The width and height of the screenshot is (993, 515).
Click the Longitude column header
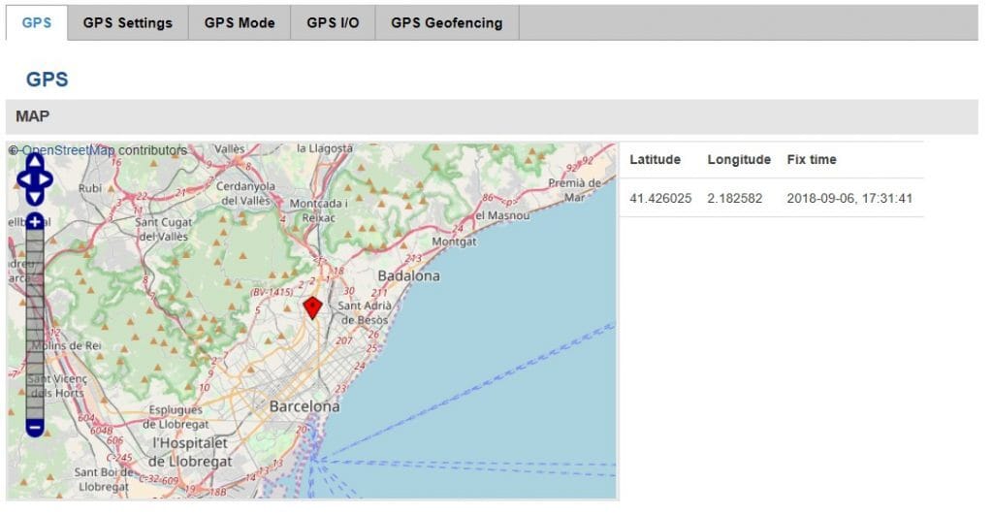(x=739, y=159)
